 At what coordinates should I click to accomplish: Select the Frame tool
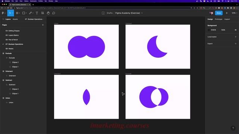[x=17, y=13]
